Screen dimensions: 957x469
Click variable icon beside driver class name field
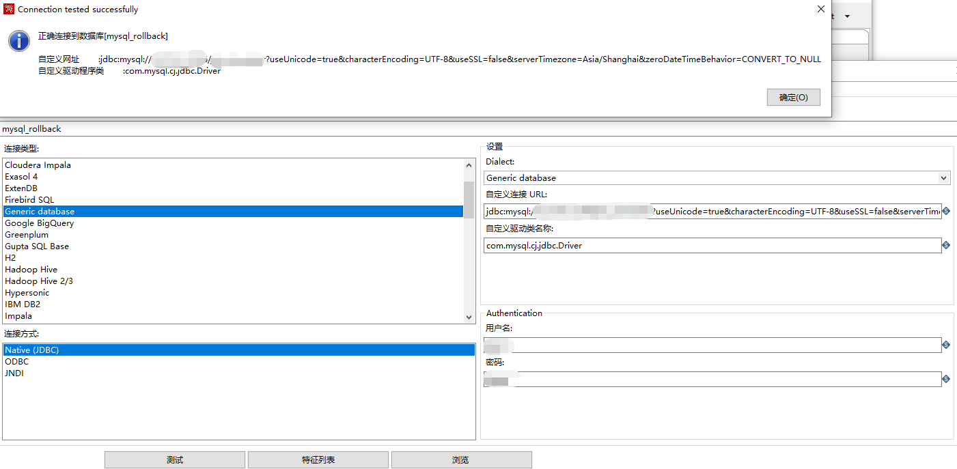[x=948, y=245]
